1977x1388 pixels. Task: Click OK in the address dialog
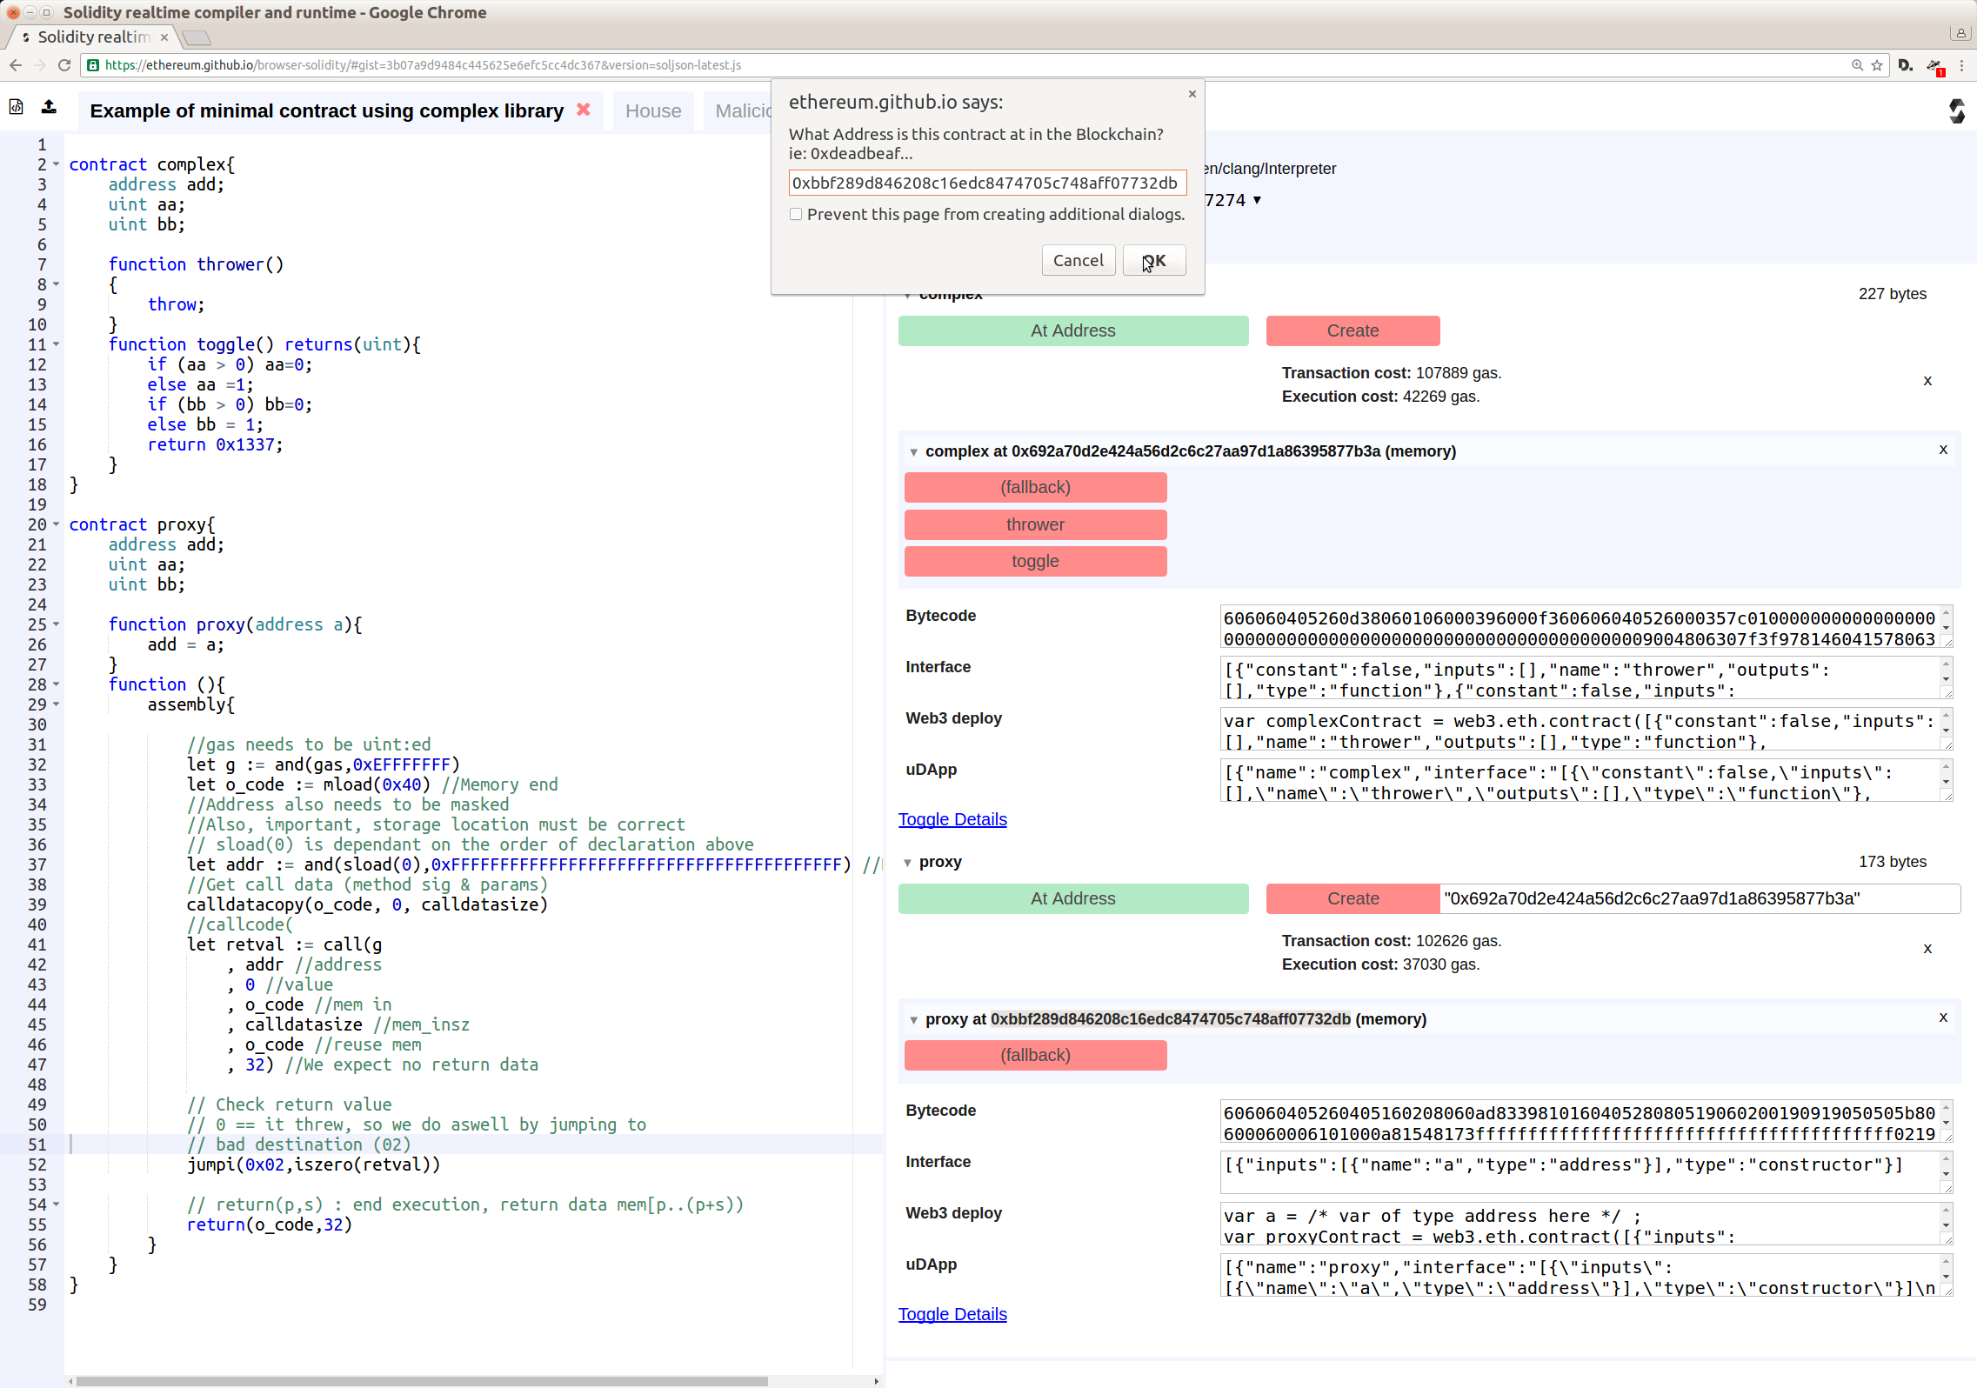[1153, 261]
